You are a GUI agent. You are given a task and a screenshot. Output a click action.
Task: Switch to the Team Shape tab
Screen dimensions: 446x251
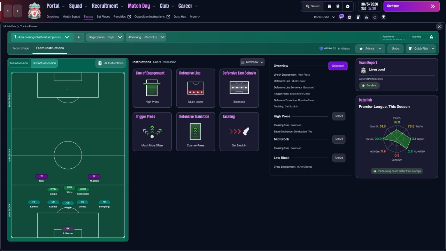click(x=21, y=48)
